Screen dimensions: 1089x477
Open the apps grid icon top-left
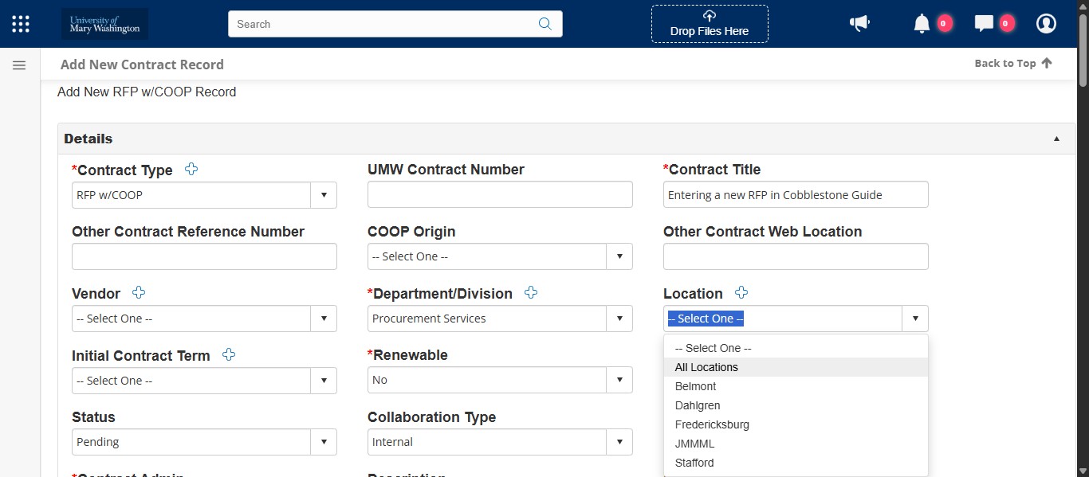[x=20, y=23]
